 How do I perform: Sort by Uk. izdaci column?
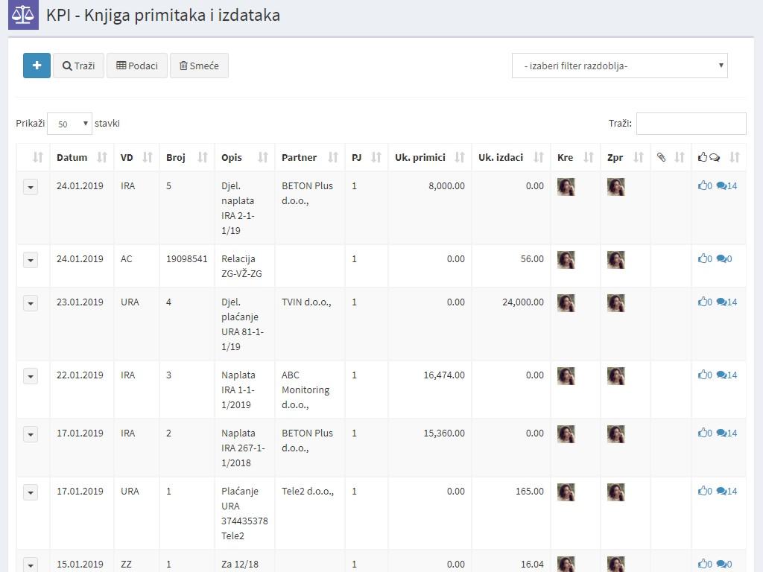point(511,157)
